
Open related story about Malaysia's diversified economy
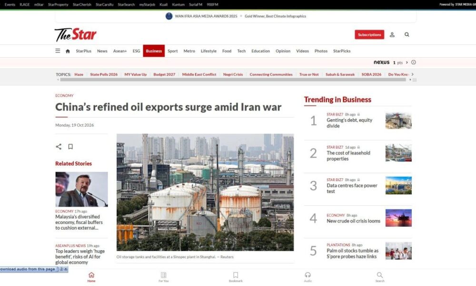(79, 222)
